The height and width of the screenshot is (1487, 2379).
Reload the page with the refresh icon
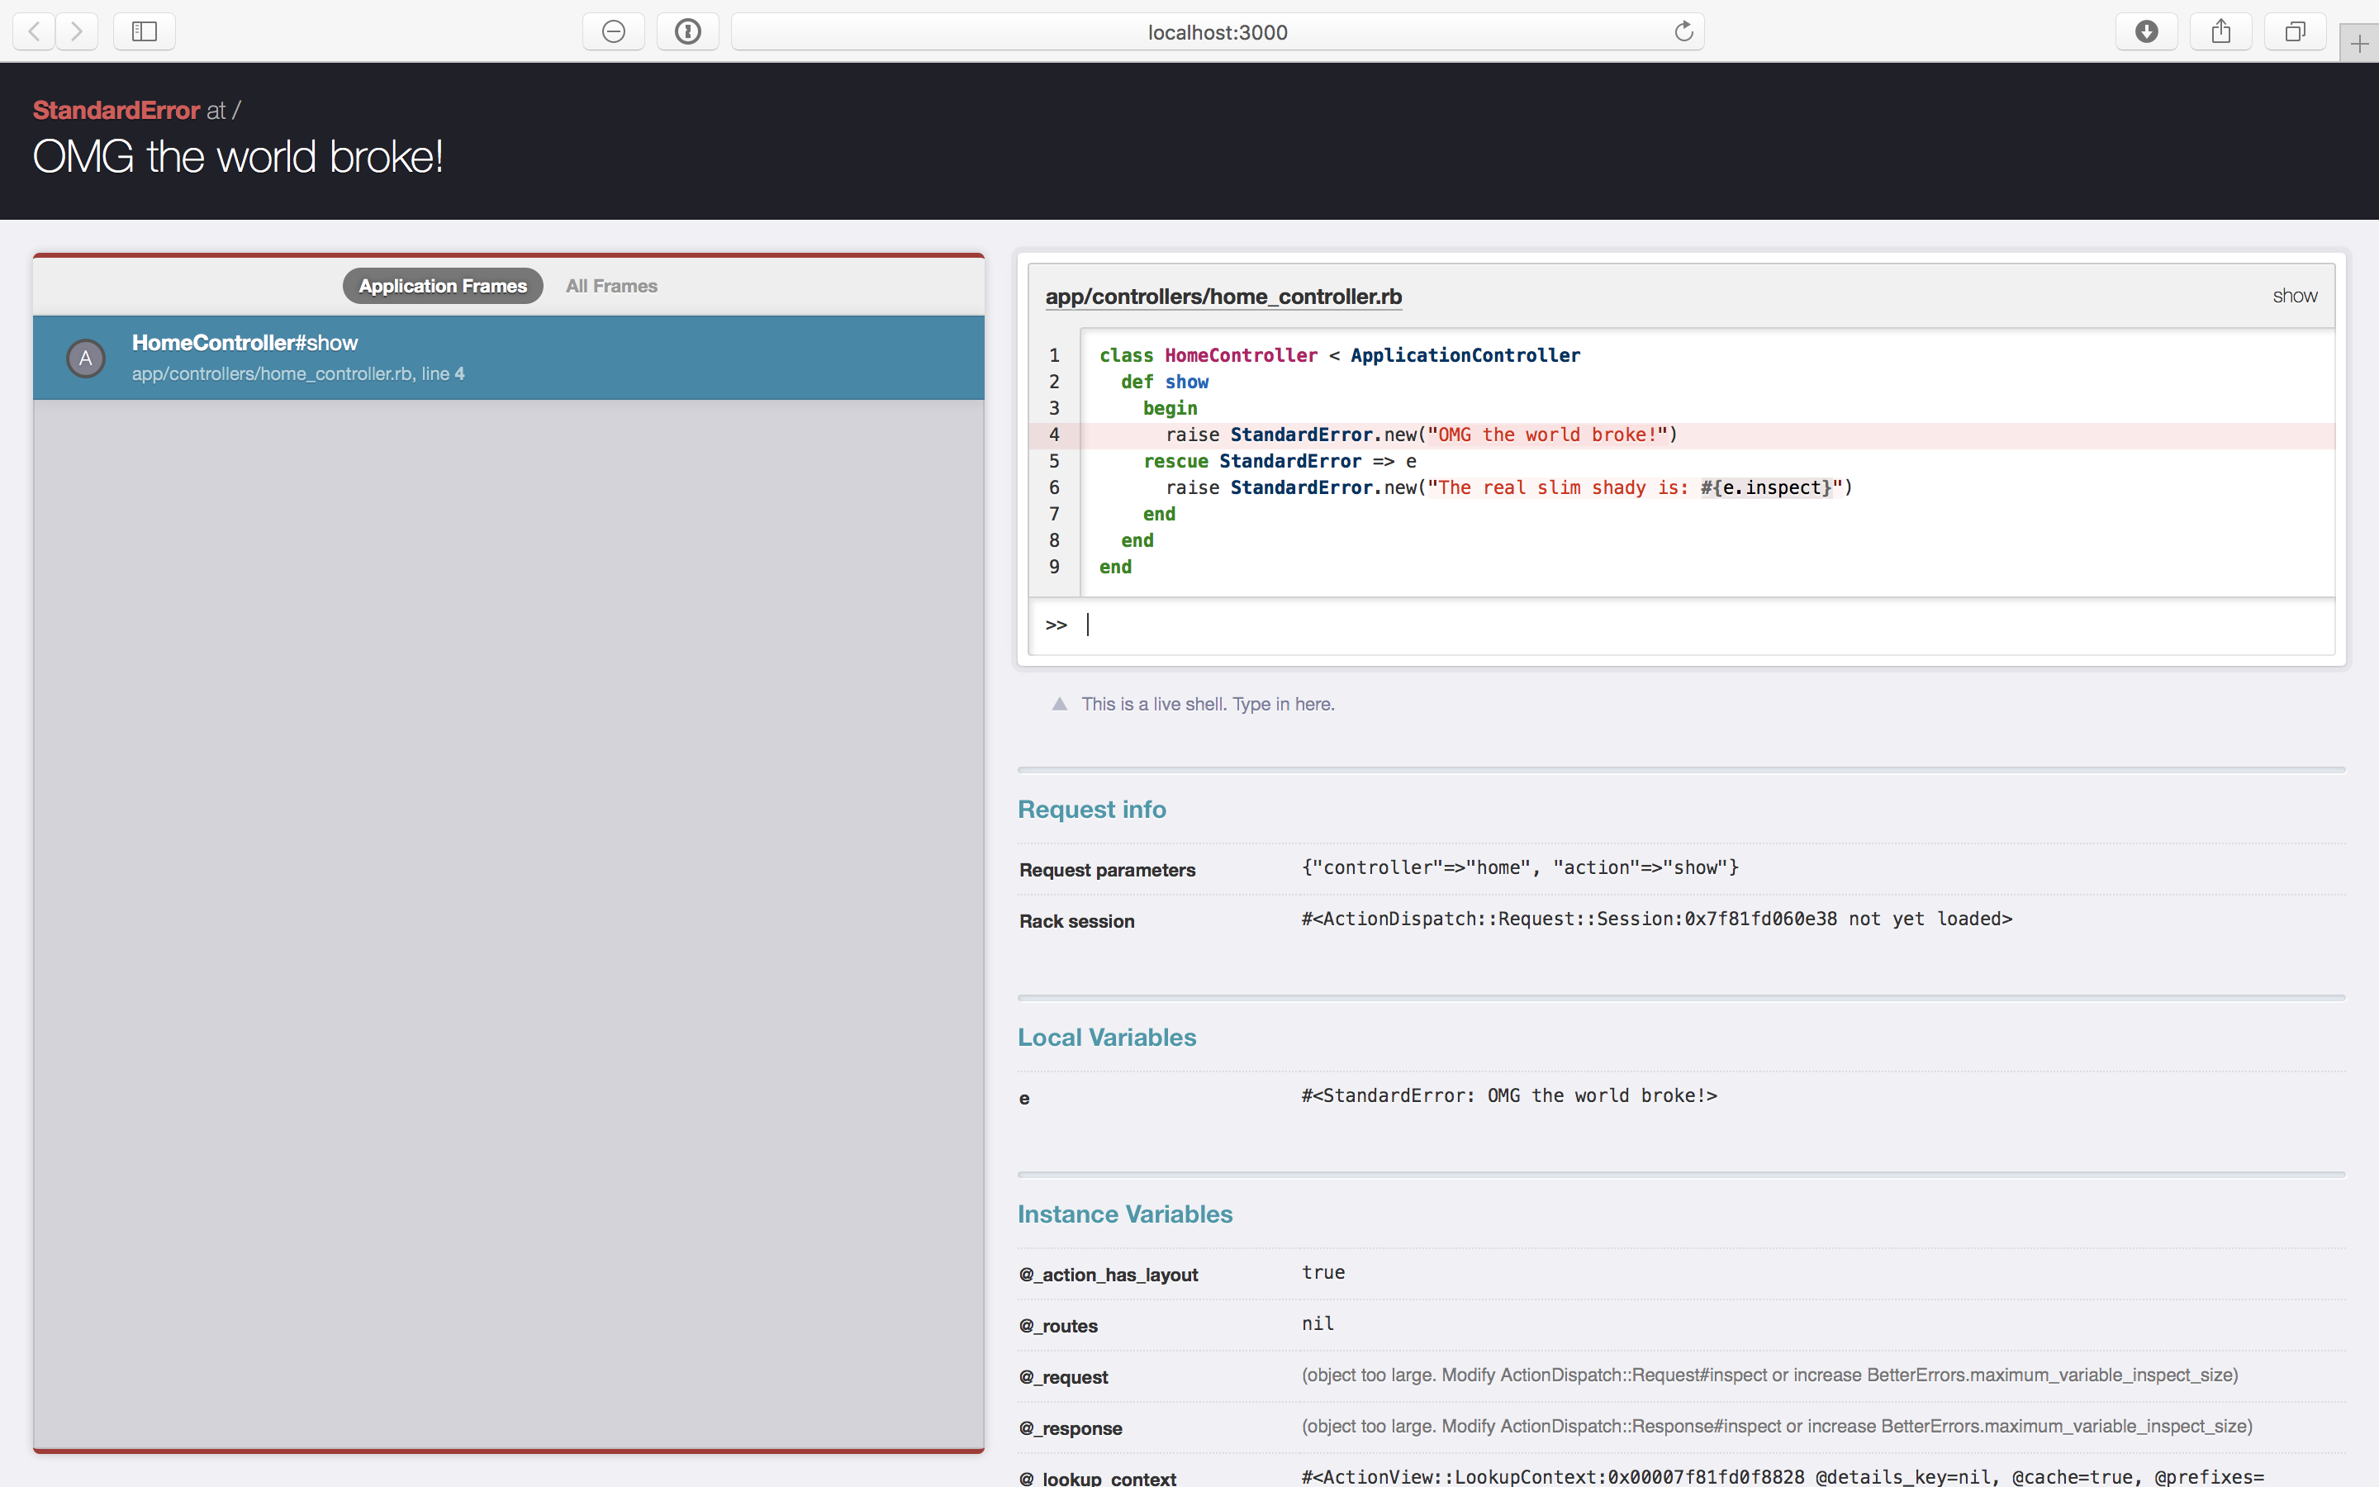(1683, 31)
